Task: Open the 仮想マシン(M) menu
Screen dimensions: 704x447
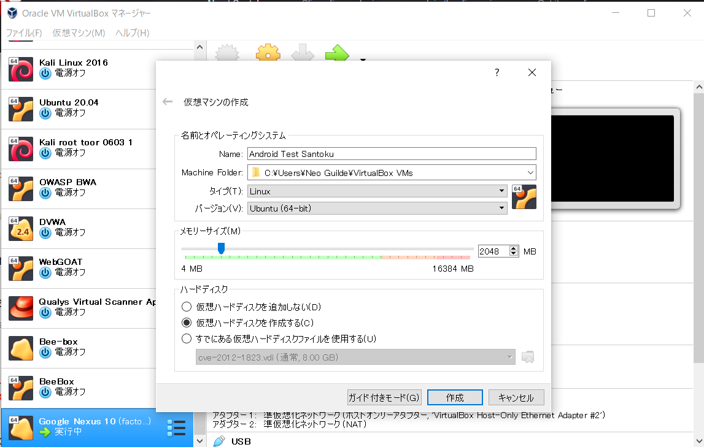Action: point(79,32)
